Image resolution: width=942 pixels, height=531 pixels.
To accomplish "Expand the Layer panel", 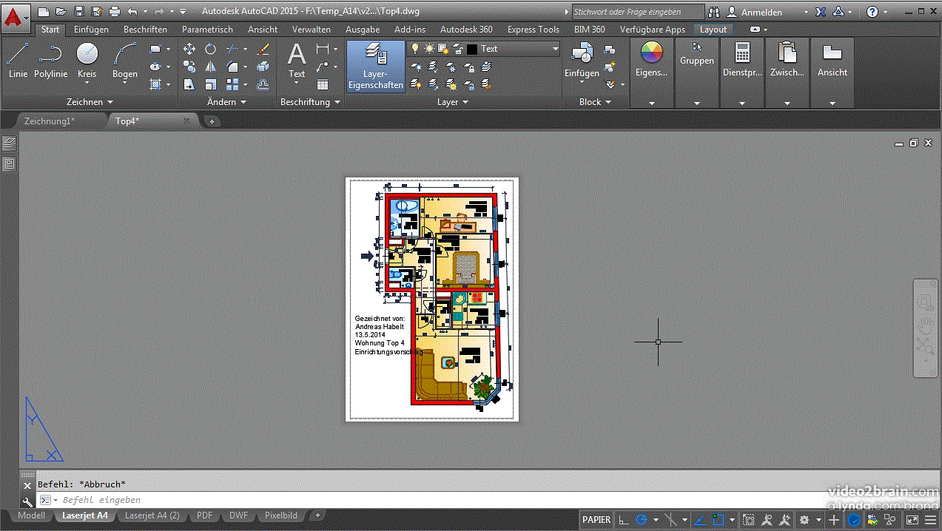I will [453, 102].
